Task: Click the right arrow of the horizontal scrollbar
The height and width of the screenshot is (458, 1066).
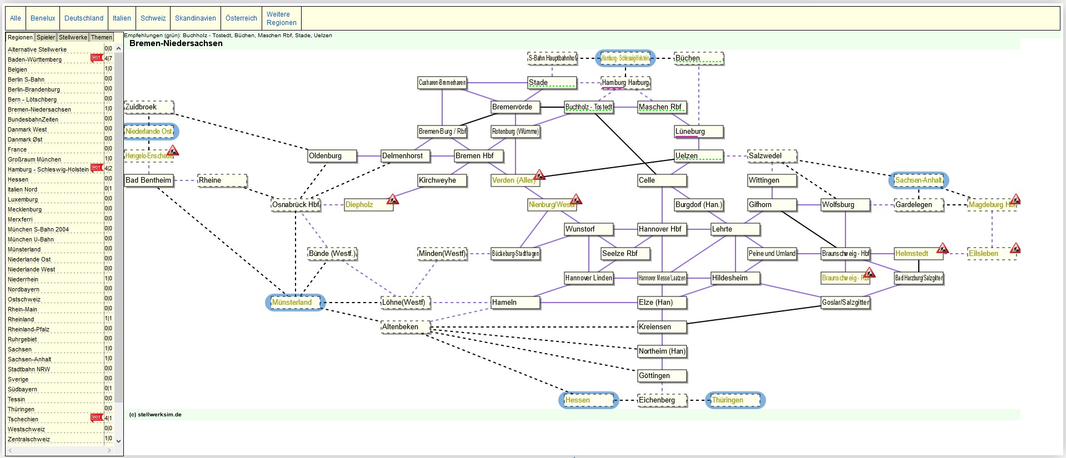Action: (x=109, y=450)
